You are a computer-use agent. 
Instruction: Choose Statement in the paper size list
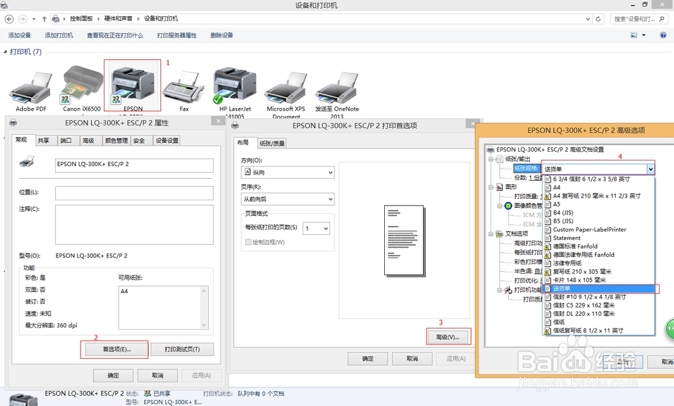(x=598, y=238)
